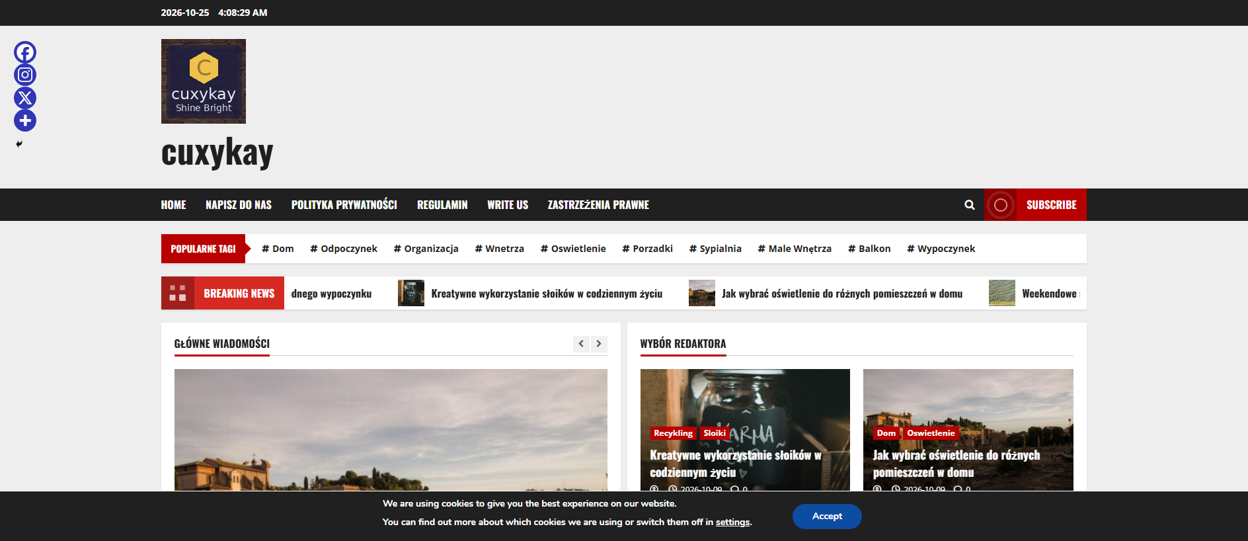Open Polityka Prywatności menu item

(x=344, y=205)
